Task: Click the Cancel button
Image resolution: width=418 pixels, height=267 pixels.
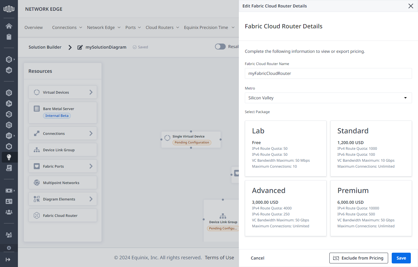Action: point(257,258)
